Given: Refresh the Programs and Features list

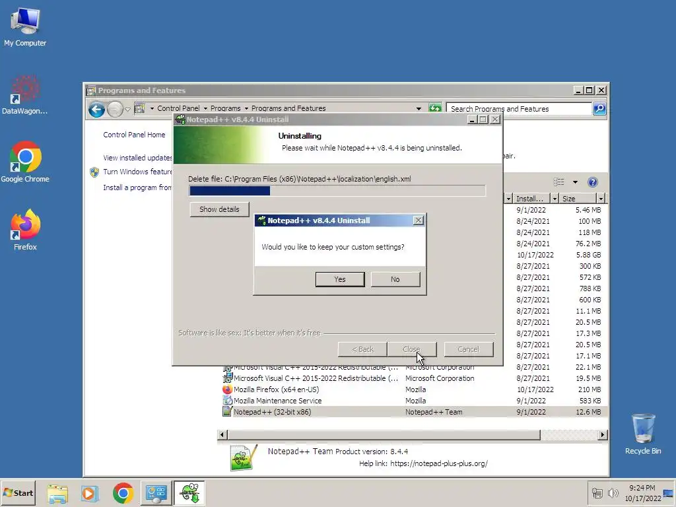Looking at the screenshot, I should click(x=435, y=108).
